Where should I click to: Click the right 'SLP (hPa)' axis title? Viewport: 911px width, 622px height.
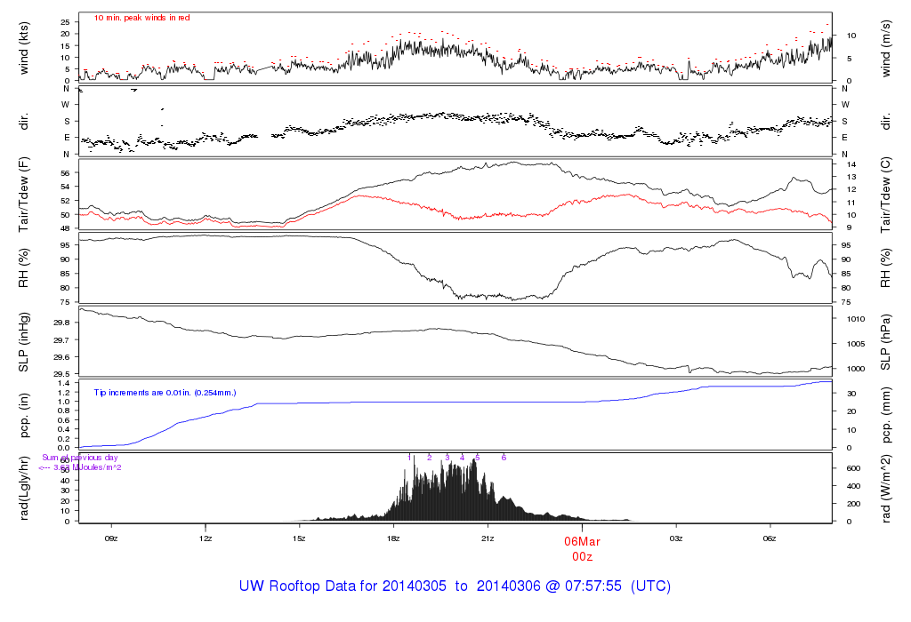[x=885, y=342]
